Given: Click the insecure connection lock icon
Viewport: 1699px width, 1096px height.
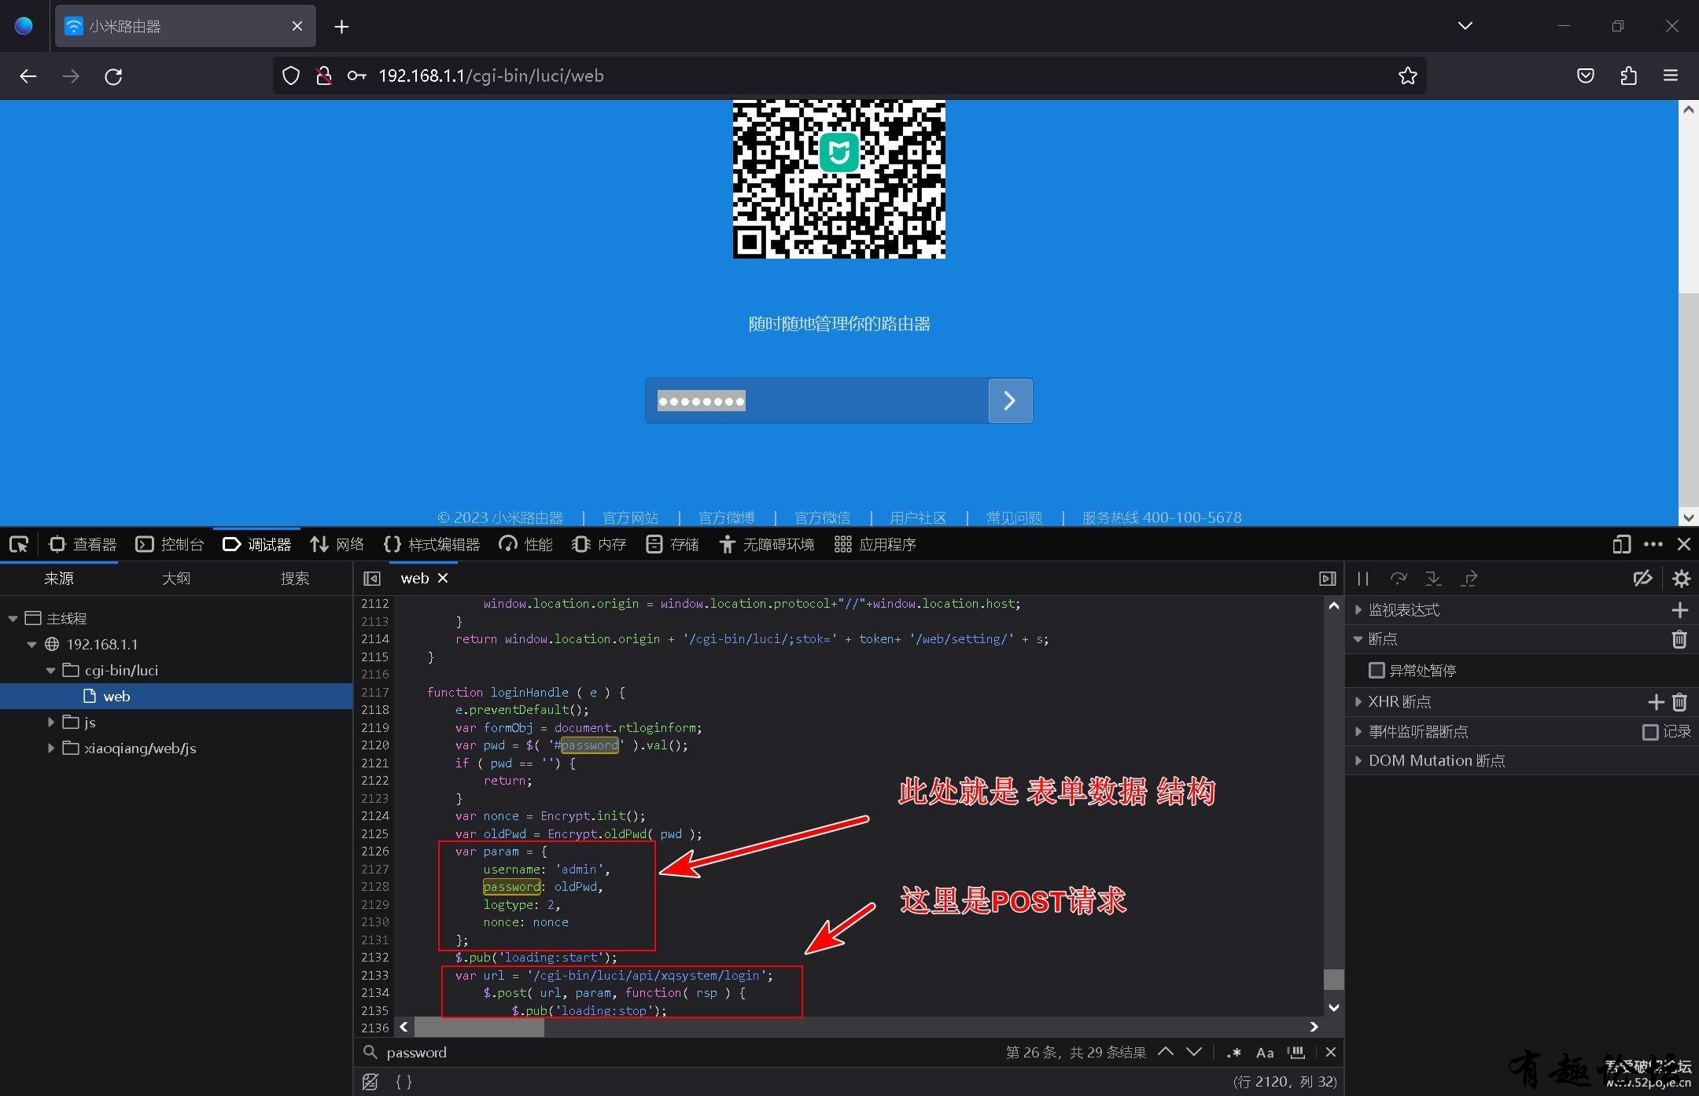Looking at the screenshot, I should tap(323, 76).
